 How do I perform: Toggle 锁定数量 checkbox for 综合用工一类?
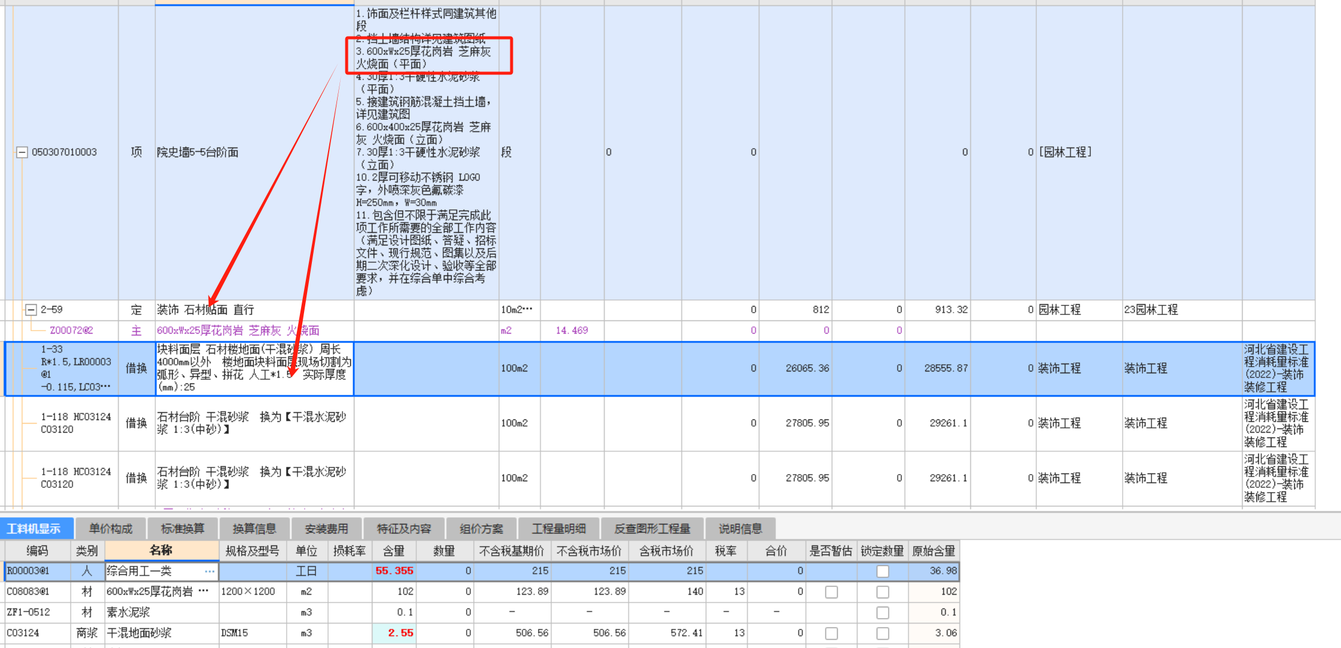tap(882, 571)
